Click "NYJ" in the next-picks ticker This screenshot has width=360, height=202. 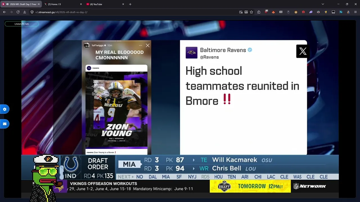192,177
